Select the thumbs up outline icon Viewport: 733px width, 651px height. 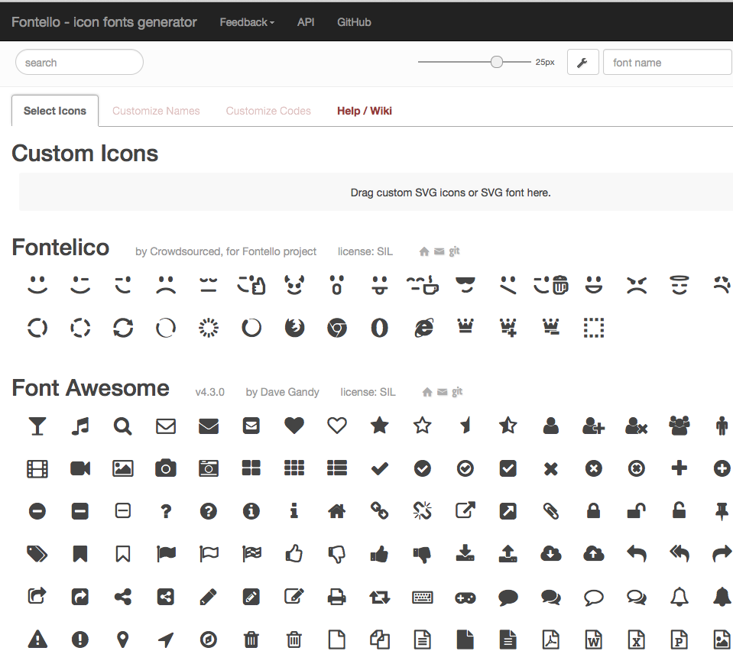click(x=294, y=554)
